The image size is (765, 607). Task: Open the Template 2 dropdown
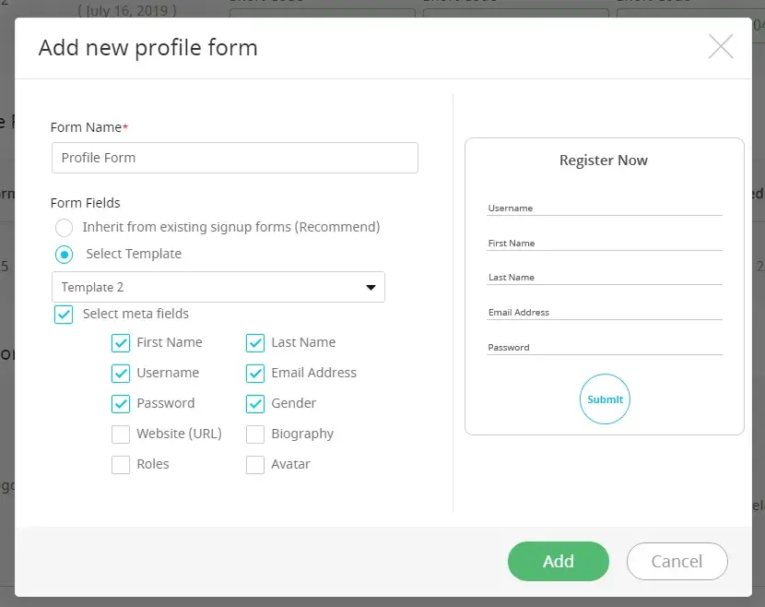tap(218, 287)
